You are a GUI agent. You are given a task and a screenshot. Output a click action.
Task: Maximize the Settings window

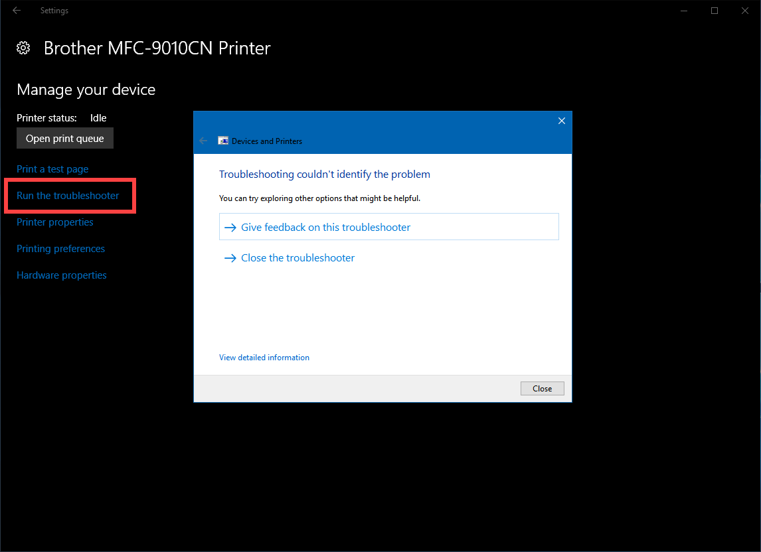715,11
